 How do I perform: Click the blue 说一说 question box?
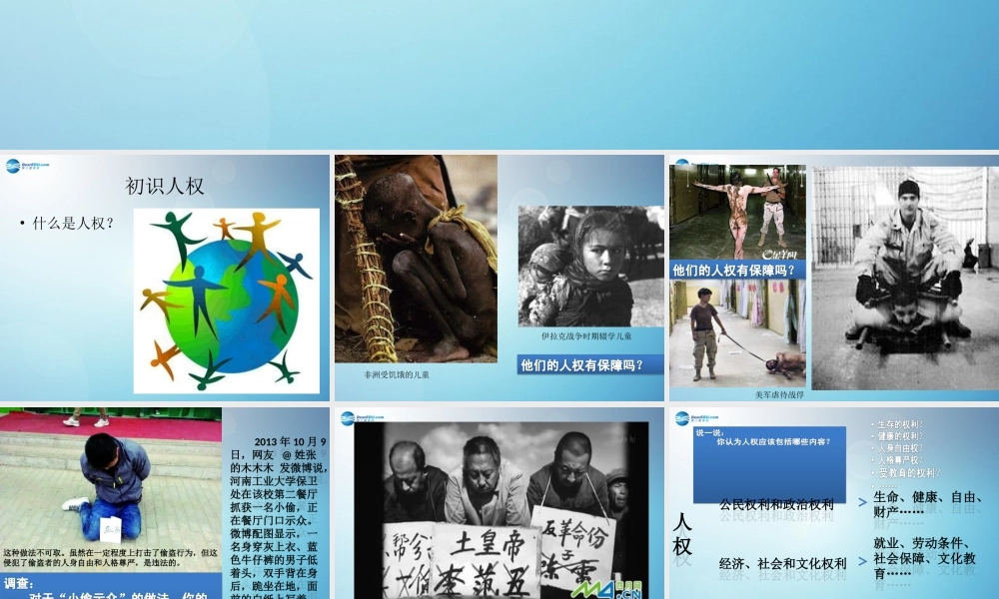coord(769,464)
